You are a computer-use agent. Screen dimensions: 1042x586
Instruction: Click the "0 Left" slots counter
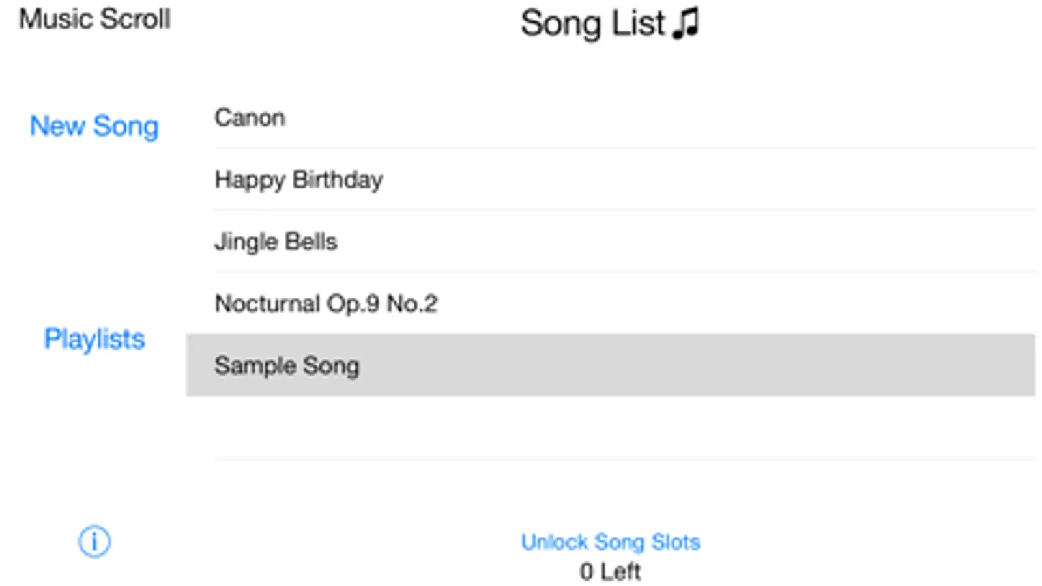pyautogui.click(x=610, y=572)
